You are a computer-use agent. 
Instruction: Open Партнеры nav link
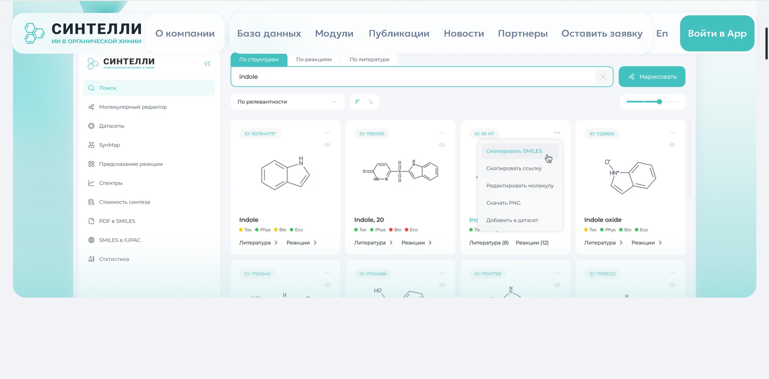point(523,33)
